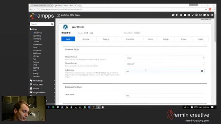Click the star rating for WordPress
This screenshot has width=221, height=124.
(66, 33)
